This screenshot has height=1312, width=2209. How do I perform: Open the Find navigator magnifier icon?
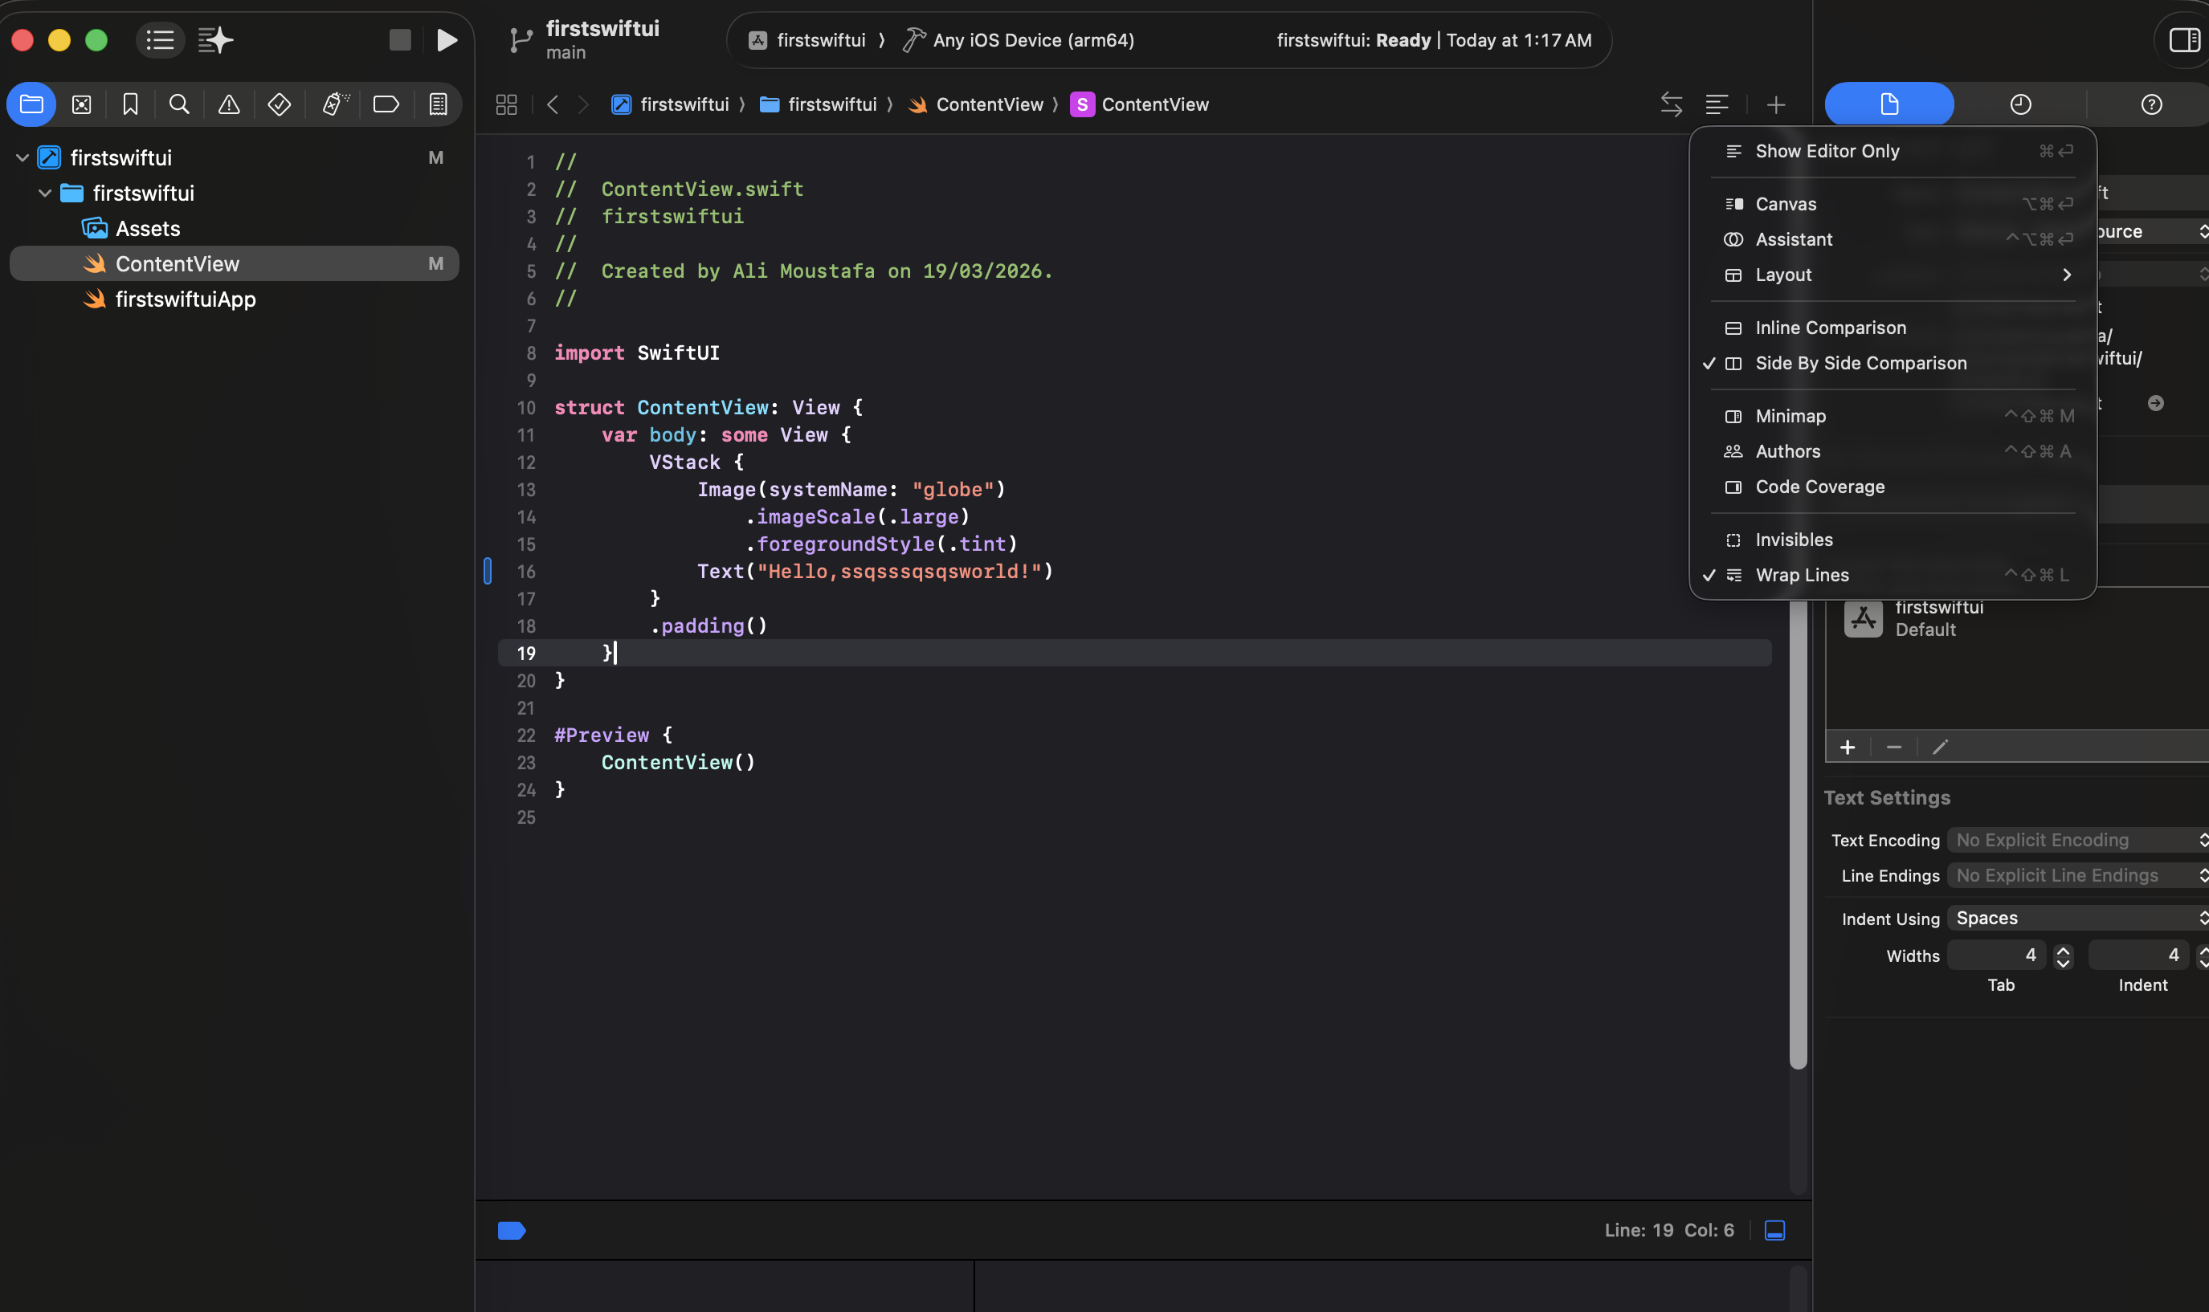point(178,104)
